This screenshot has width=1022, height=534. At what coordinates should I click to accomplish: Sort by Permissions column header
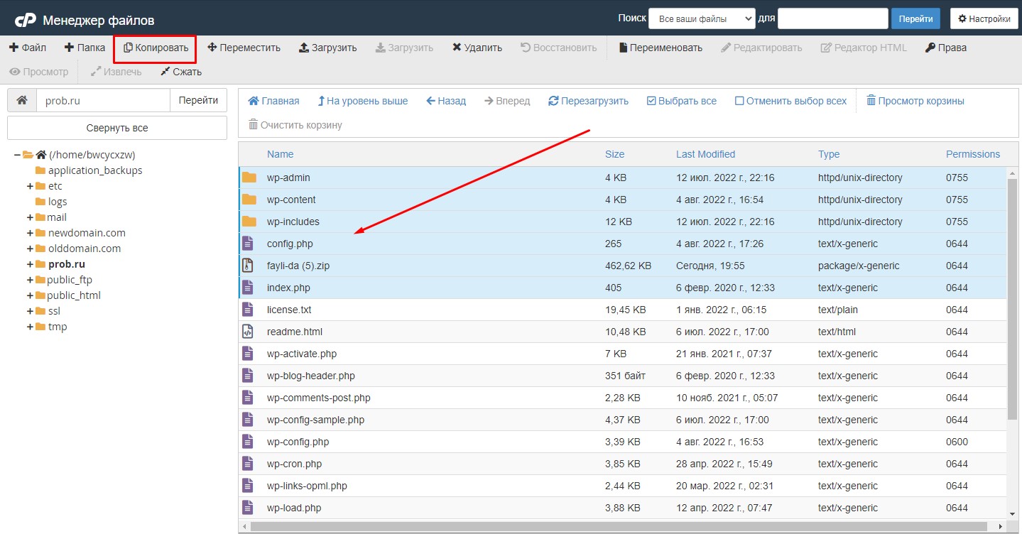click(x=973, y=154)
